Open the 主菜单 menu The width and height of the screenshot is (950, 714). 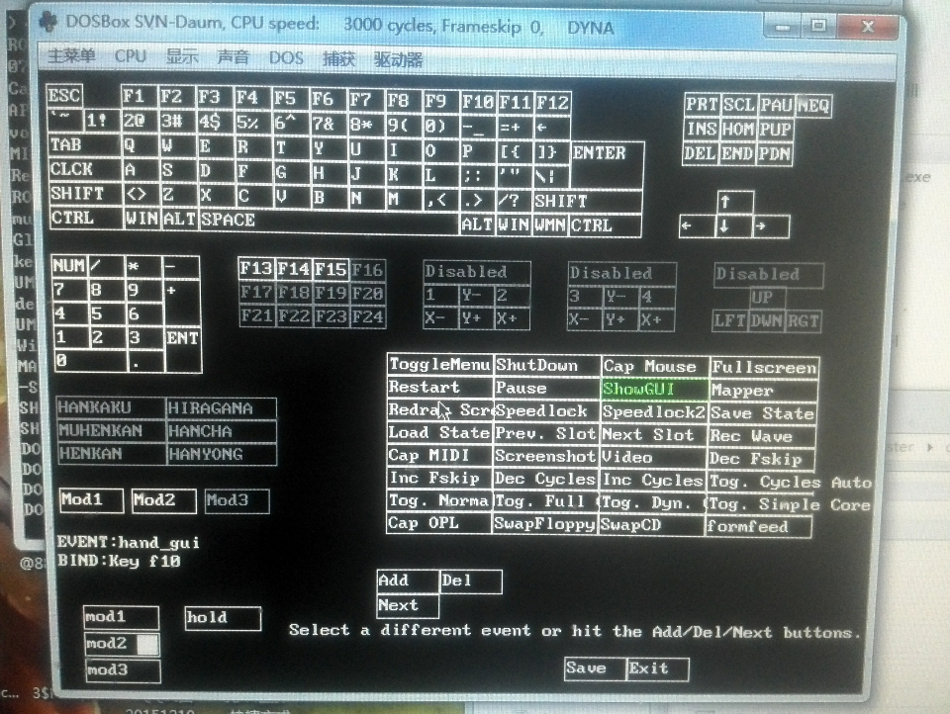tap(71, 56)
